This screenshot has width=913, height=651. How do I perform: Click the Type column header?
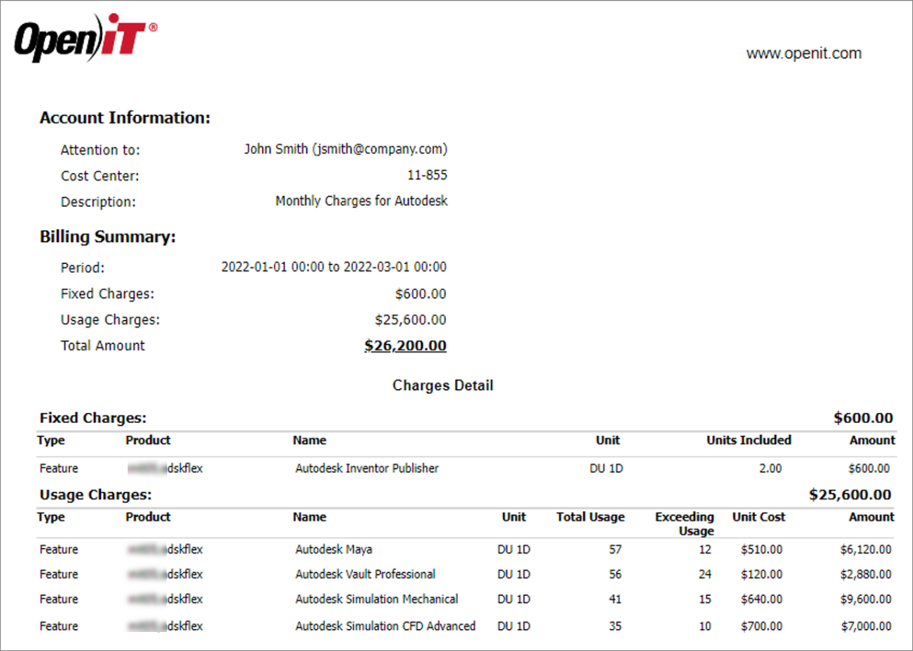click(x=49, y=516)
